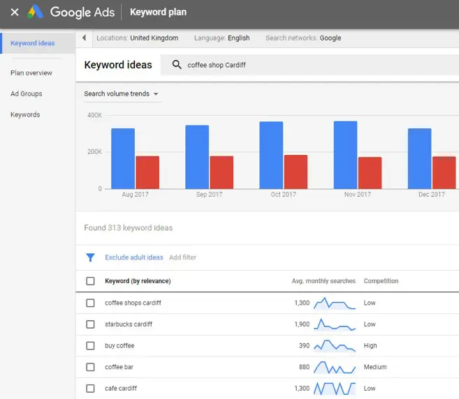Click trend sparkline for starbucks cardiff

(x=335, y=324)
